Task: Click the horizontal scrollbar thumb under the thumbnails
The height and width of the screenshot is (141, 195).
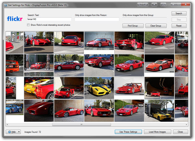Action: pyautogui.click(x=81, y=124)
